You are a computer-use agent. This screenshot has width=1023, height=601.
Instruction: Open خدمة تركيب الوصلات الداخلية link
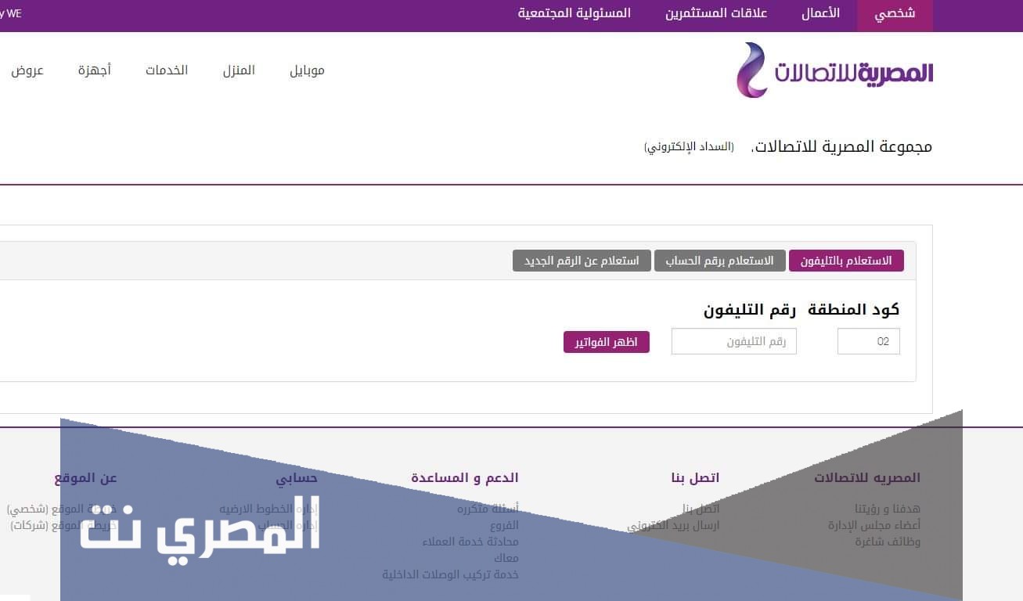click(450, 574)
